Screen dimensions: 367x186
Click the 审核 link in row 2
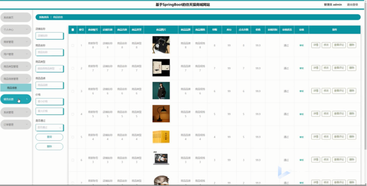tap(301, 68)
